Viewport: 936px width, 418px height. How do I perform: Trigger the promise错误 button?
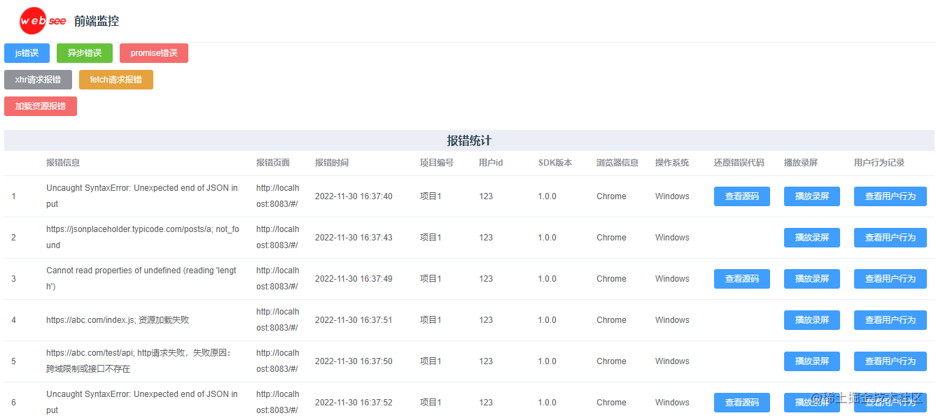154,53
